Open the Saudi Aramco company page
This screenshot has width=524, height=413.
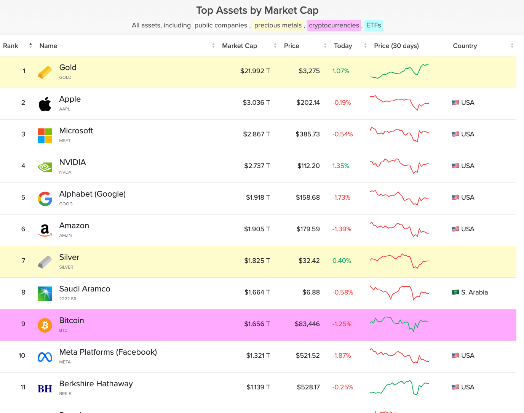click(85, 289)
